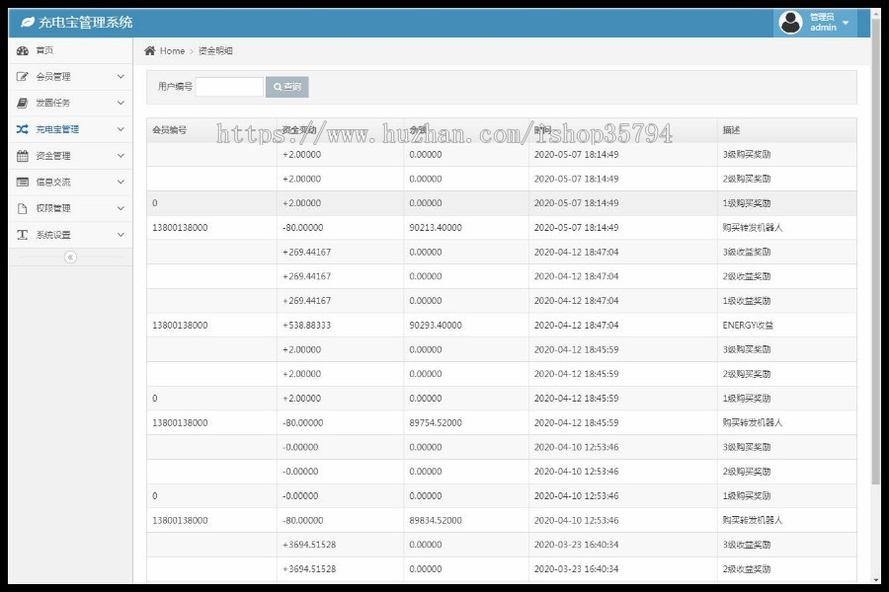Click the shuffle icon beside 充电宝管理

(23, 129)
